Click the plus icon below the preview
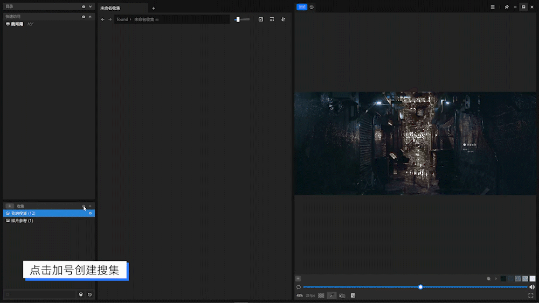539x303 pixels. pyautogui.click(x=298, y=279)
